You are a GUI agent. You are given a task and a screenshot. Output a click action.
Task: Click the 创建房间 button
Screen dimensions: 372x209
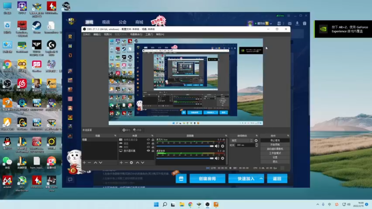pos(207,179)
